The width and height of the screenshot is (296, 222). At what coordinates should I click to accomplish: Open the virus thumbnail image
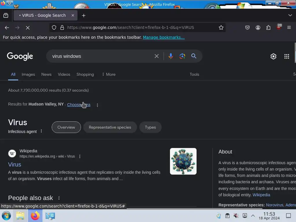183,161
